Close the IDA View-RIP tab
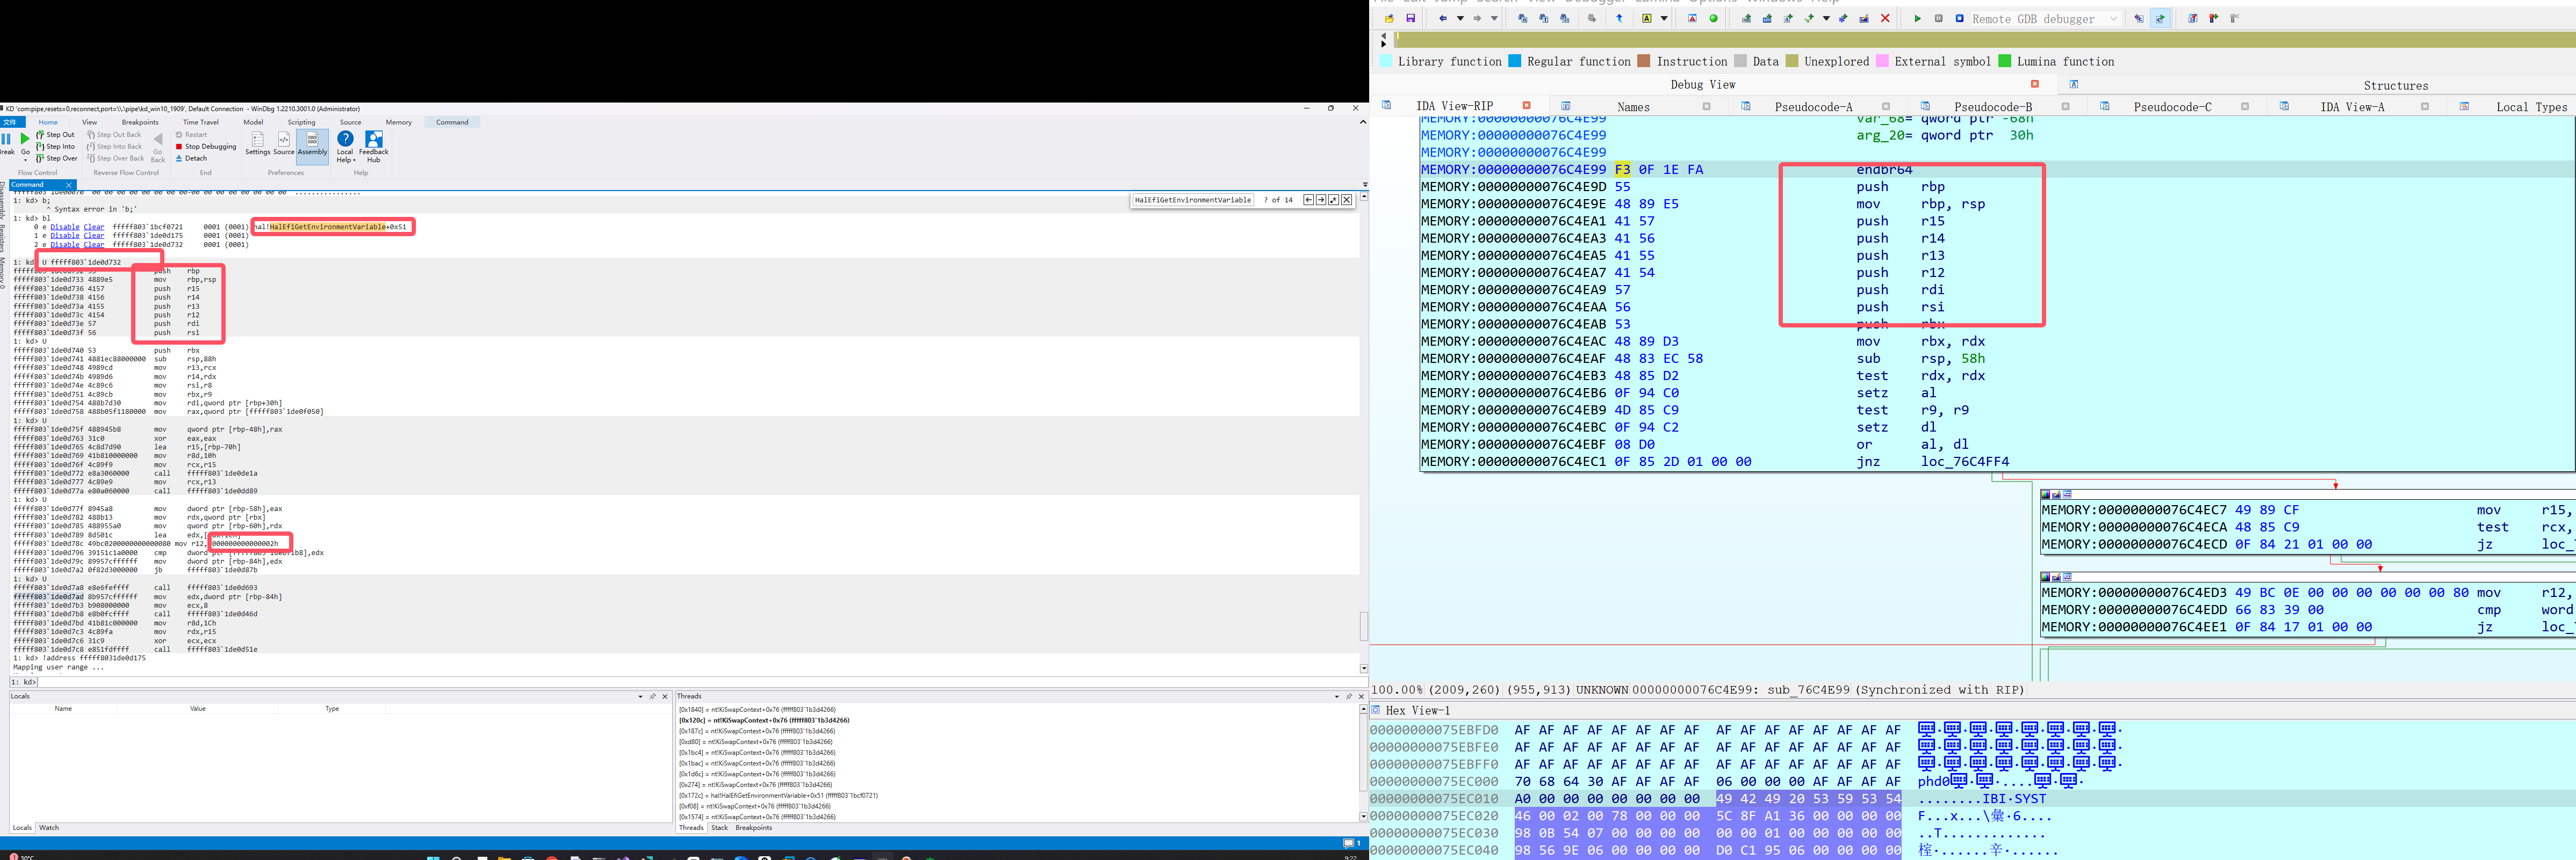The width and height of the screenshot is (2576, 860). [x=1527, y=105]
